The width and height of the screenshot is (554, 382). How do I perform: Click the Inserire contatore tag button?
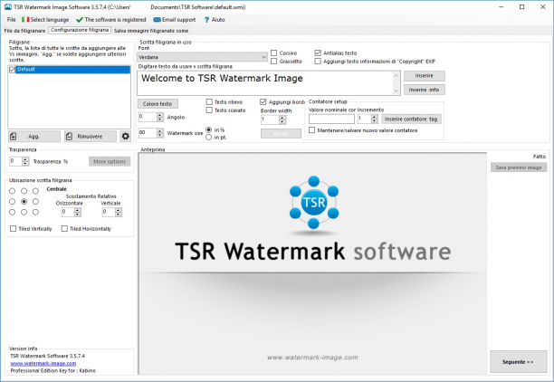pos(411,119)
